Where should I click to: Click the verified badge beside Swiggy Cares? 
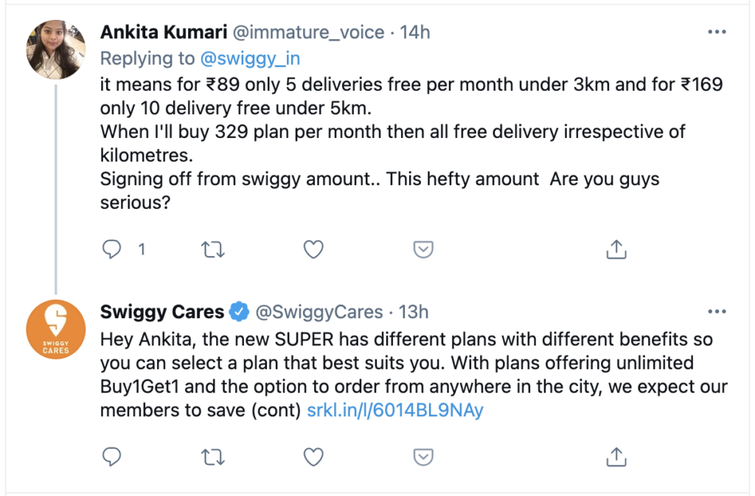click(x=238, y=312)
